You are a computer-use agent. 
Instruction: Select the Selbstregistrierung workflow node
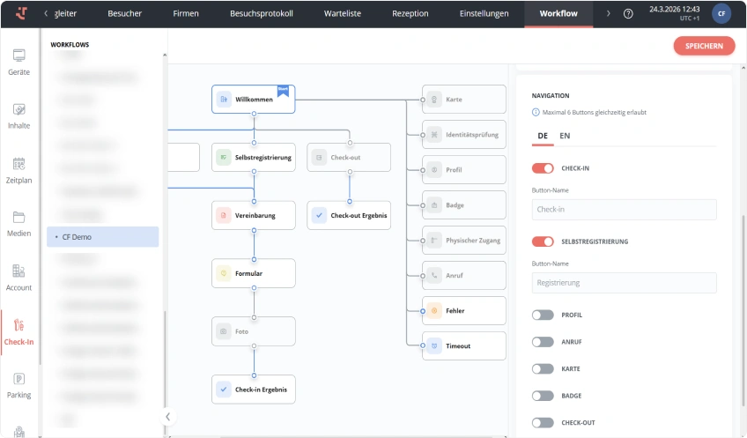tap(254, 157)
